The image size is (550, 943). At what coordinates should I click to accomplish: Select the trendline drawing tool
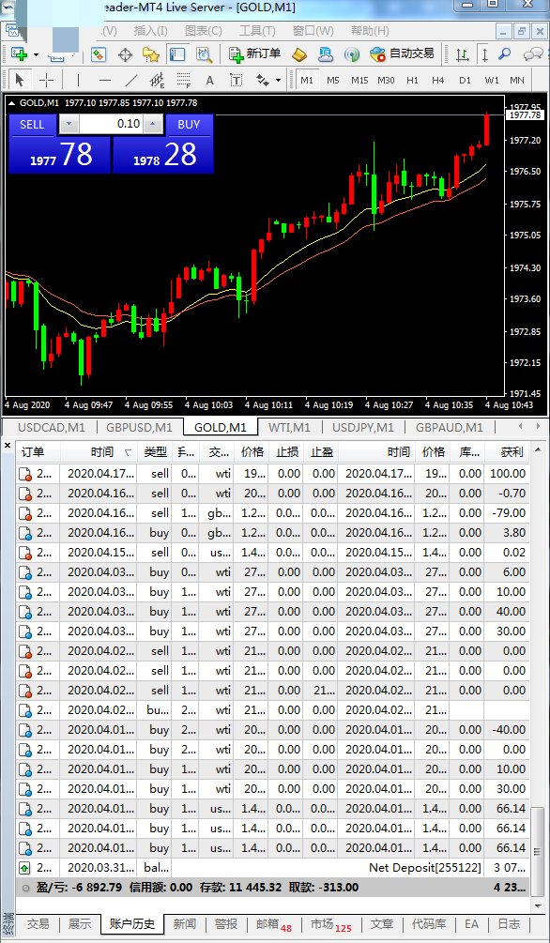tap(130, 80)
